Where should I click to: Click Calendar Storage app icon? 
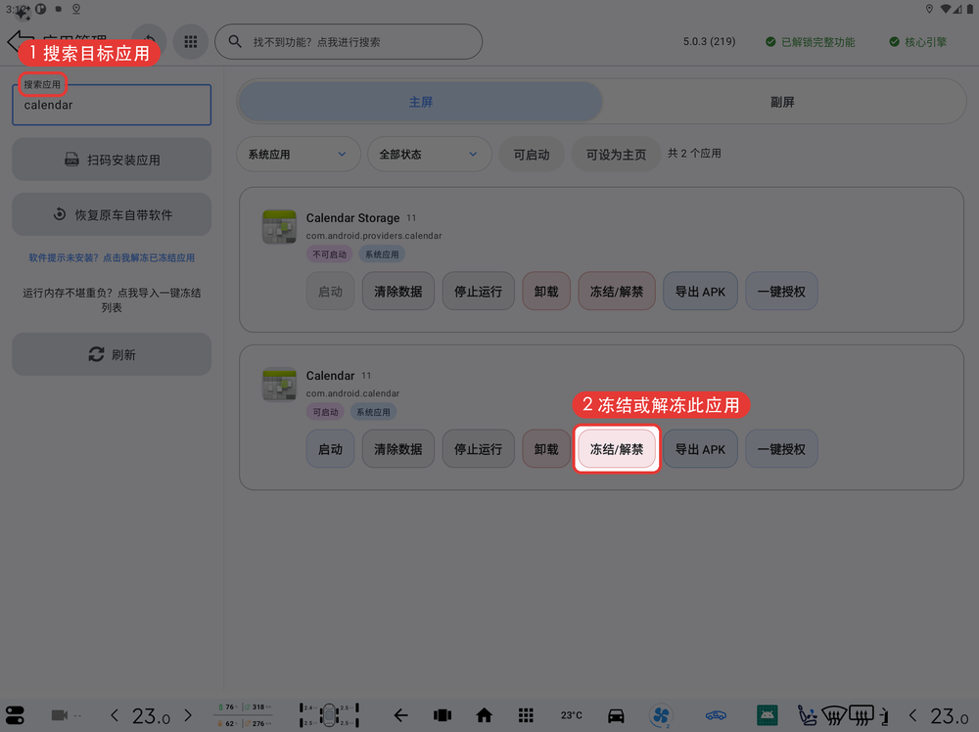tap(279, 226)
